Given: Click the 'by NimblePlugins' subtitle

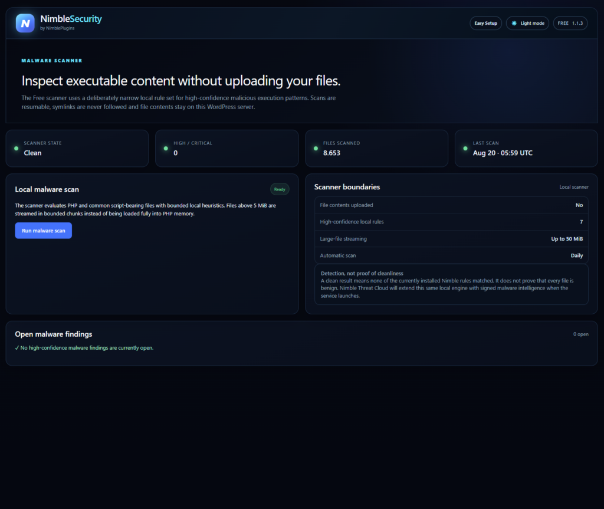Looking at the screenshot, I should pyautogui.click(x=57, y=28).
